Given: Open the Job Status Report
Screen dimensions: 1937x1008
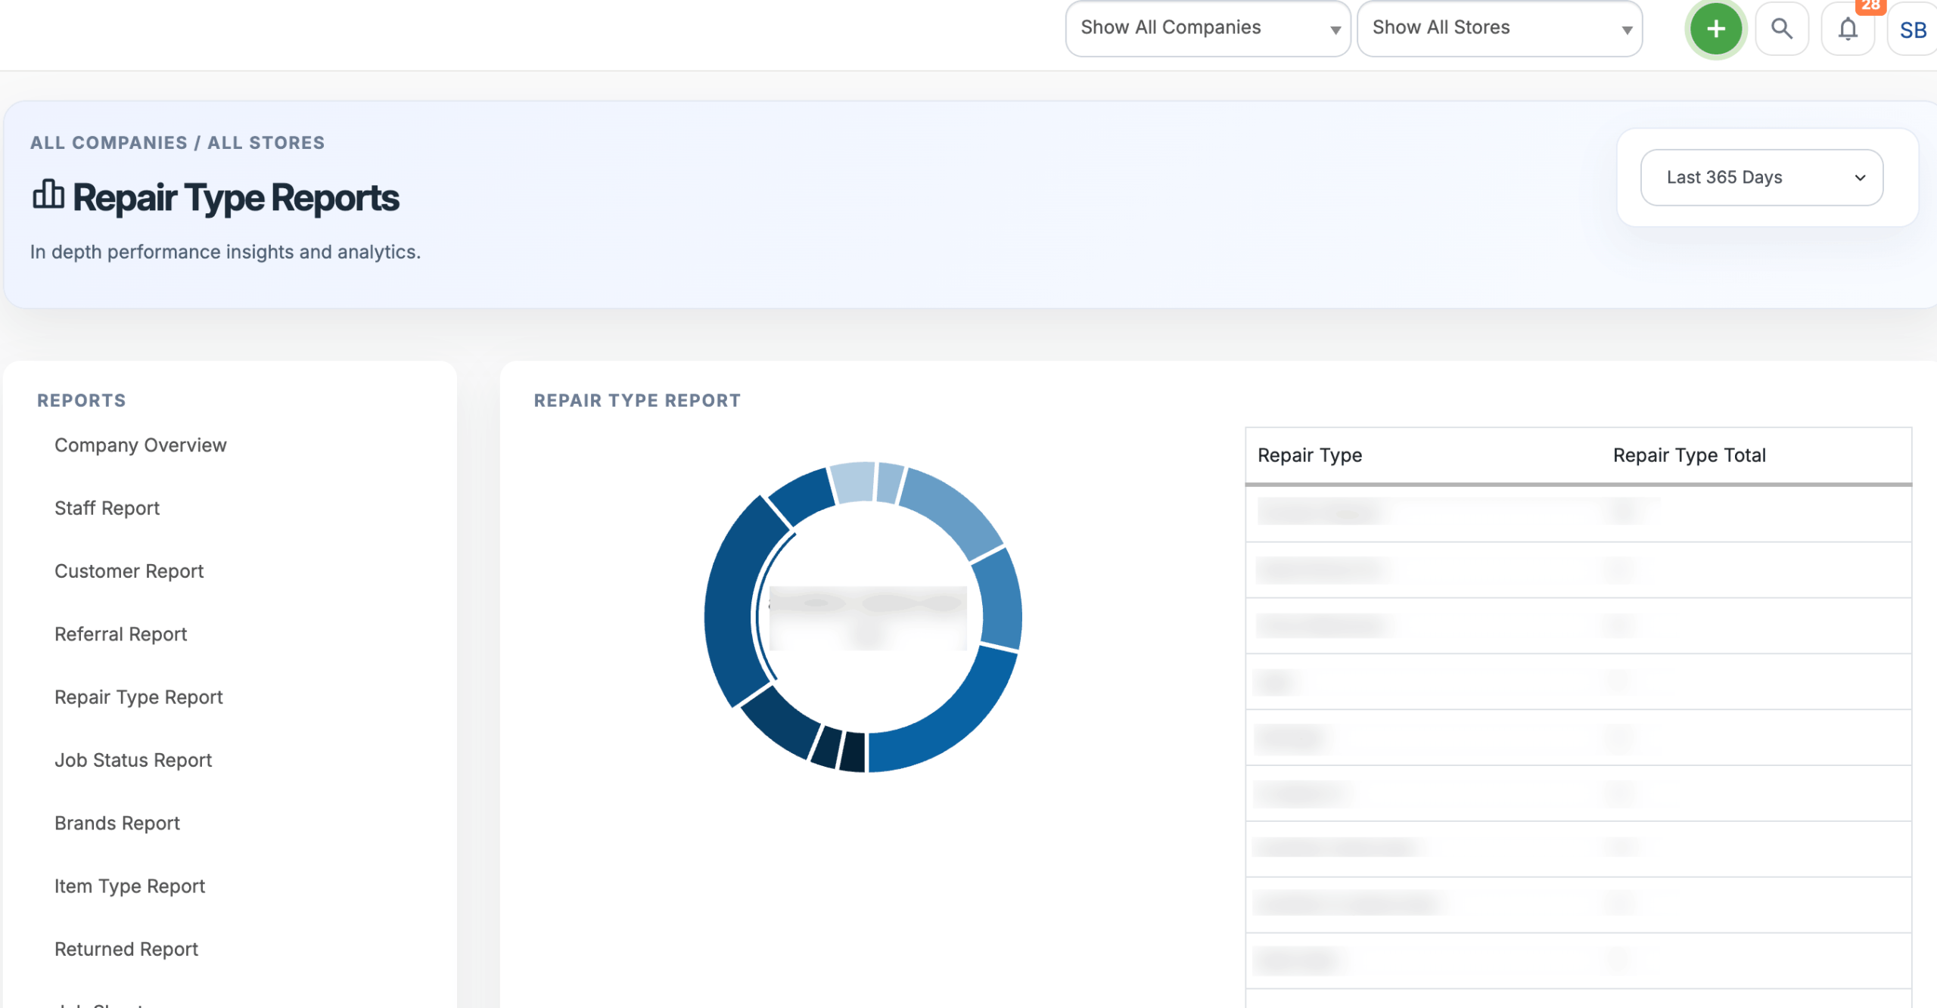Looking at the screenshot, I should 132,760.
